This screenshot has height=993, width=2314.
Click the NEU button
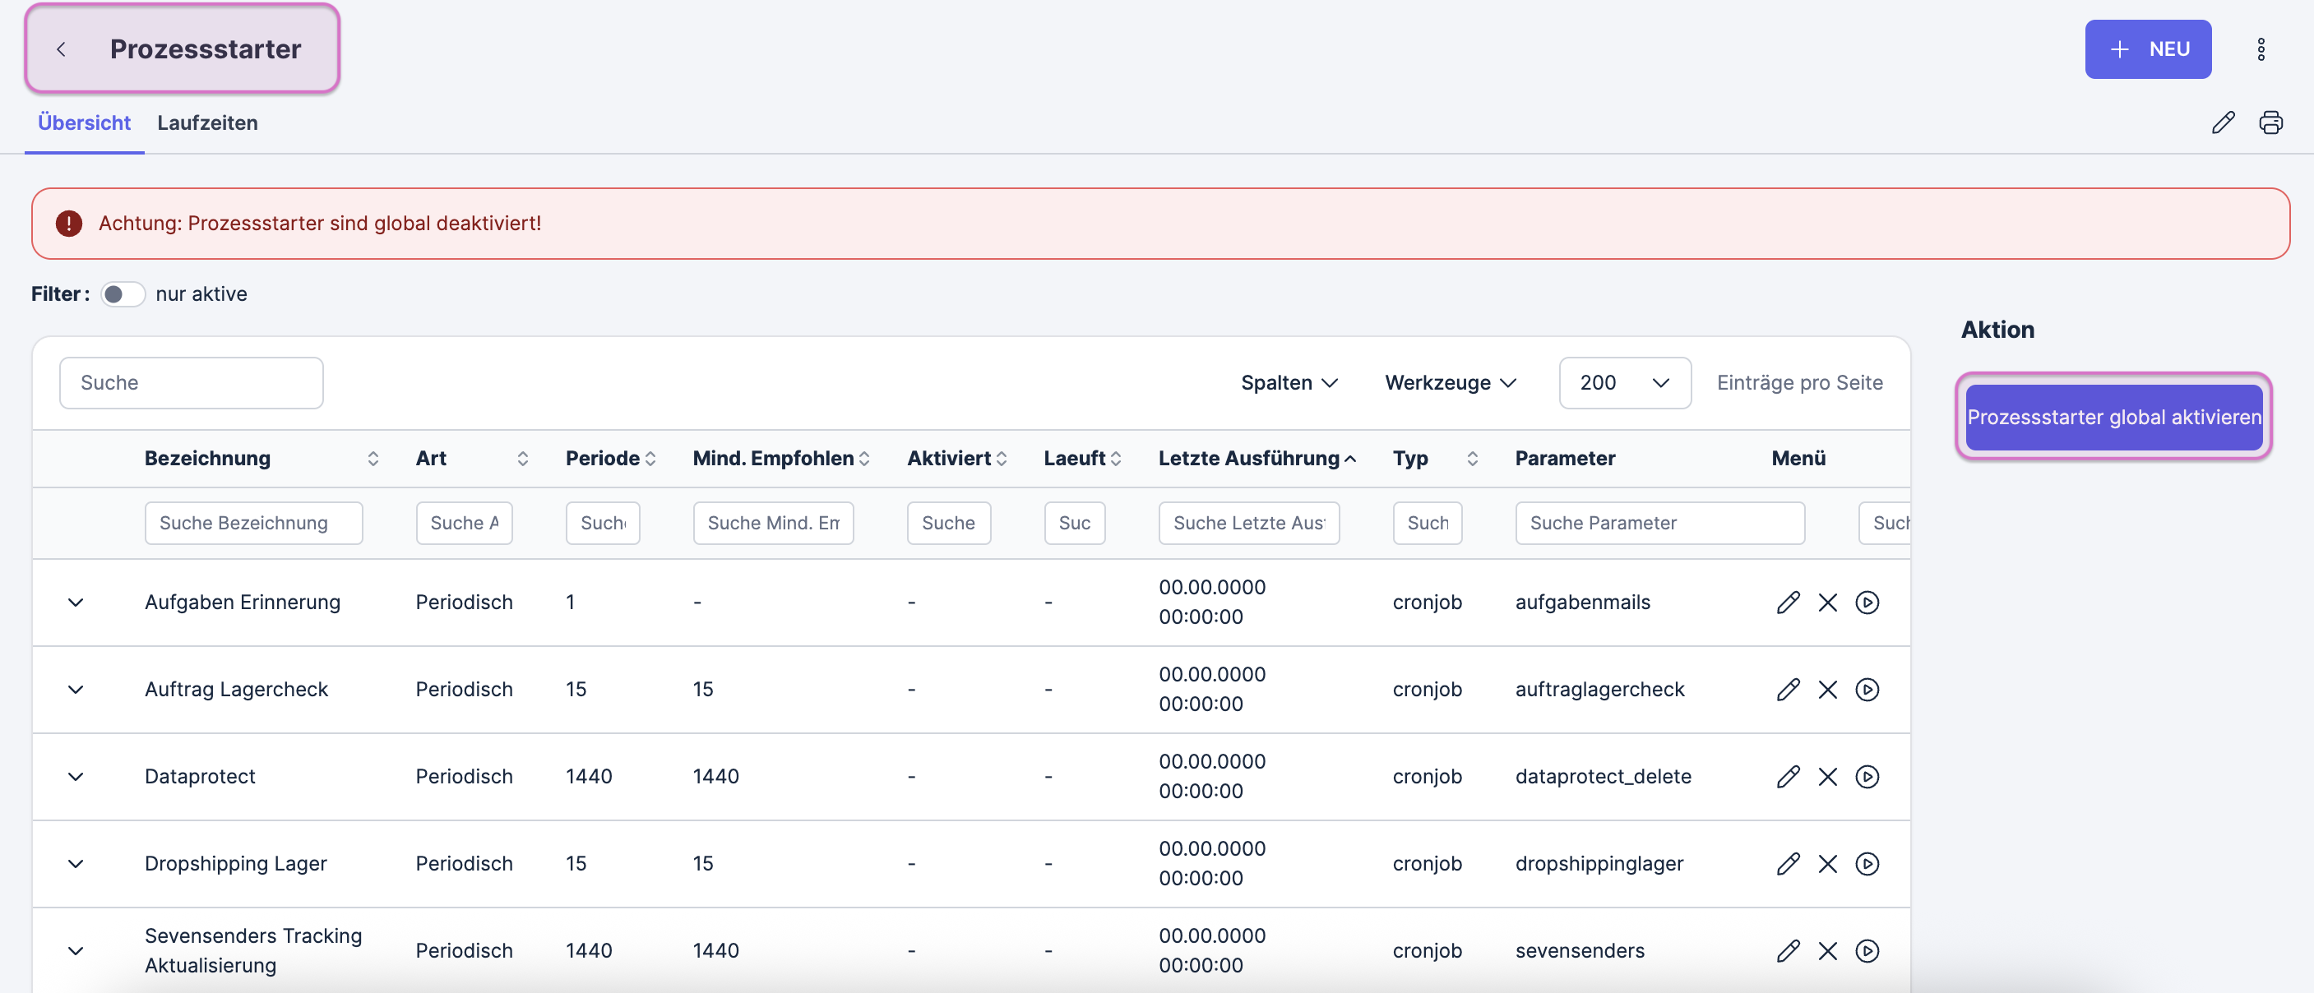[2147, 49]
